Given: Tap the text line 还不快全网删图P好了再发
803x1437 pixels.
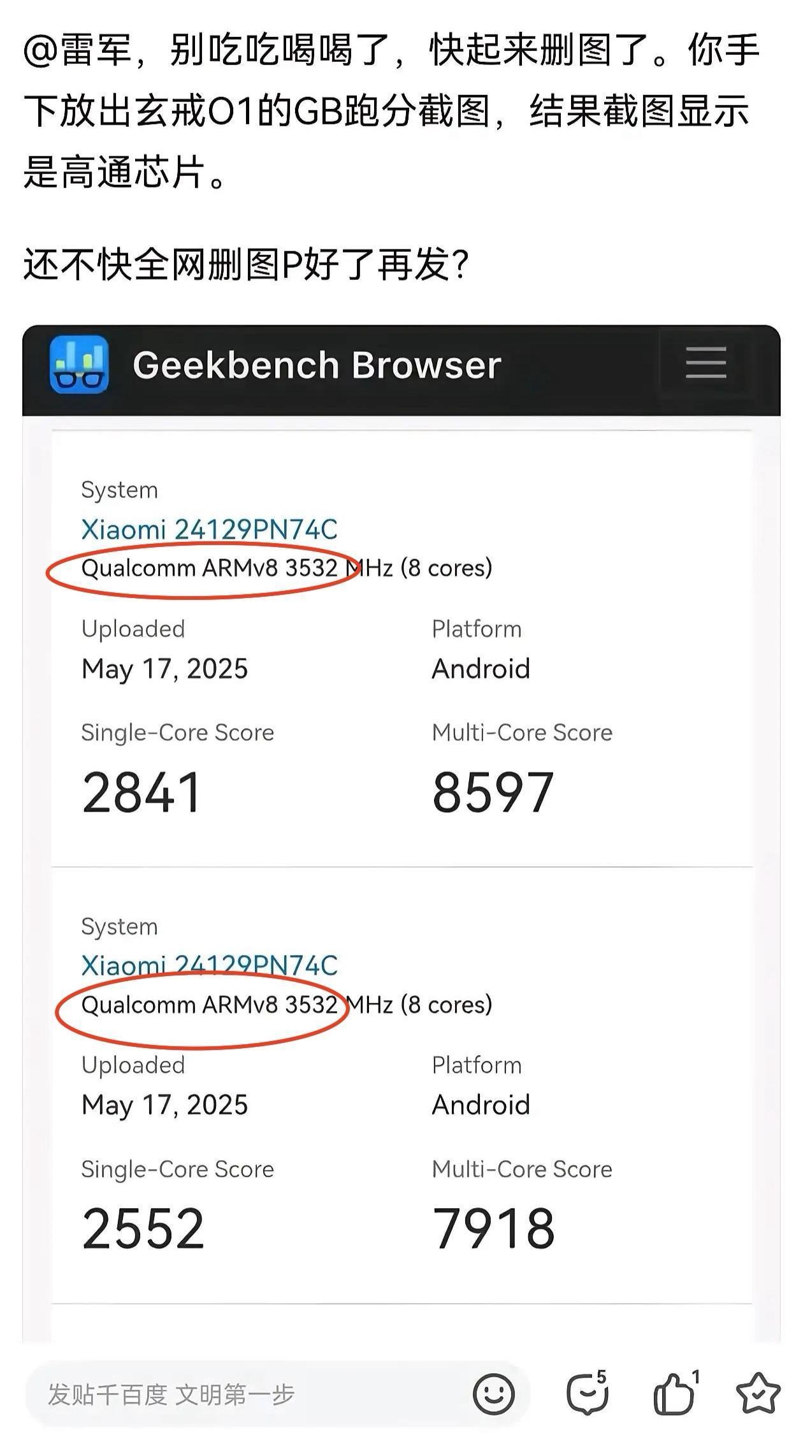Looking at the screenshot, I should [x=246, y=264].
